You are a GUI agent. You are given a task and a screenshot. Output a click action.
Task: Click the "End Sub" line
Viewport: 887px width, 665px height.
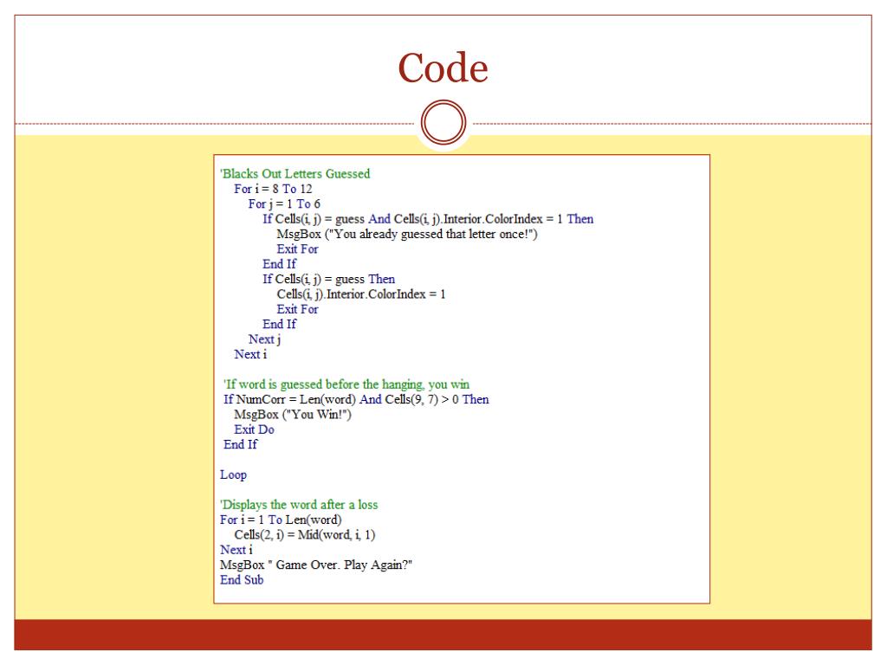click(242, 579)
